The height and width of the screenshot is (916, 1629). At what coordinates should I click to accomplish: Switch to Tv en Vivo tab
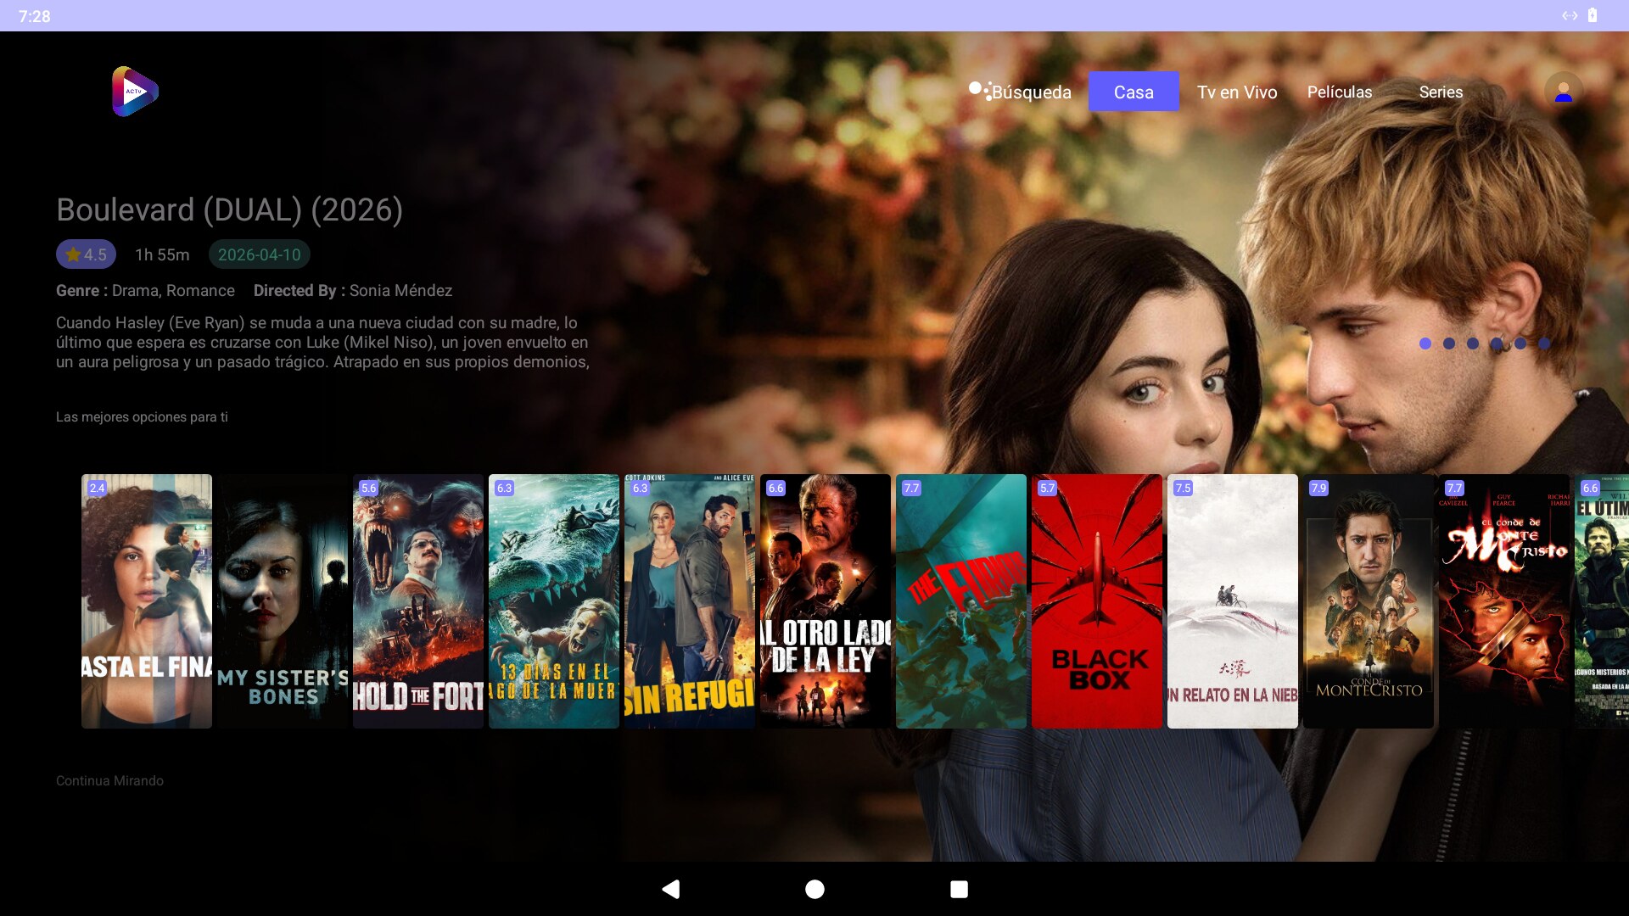[1237, 92]
